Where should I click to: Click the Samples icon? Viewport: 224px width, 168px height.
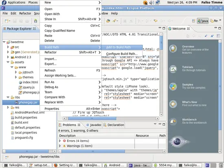[x=173, y=87]
